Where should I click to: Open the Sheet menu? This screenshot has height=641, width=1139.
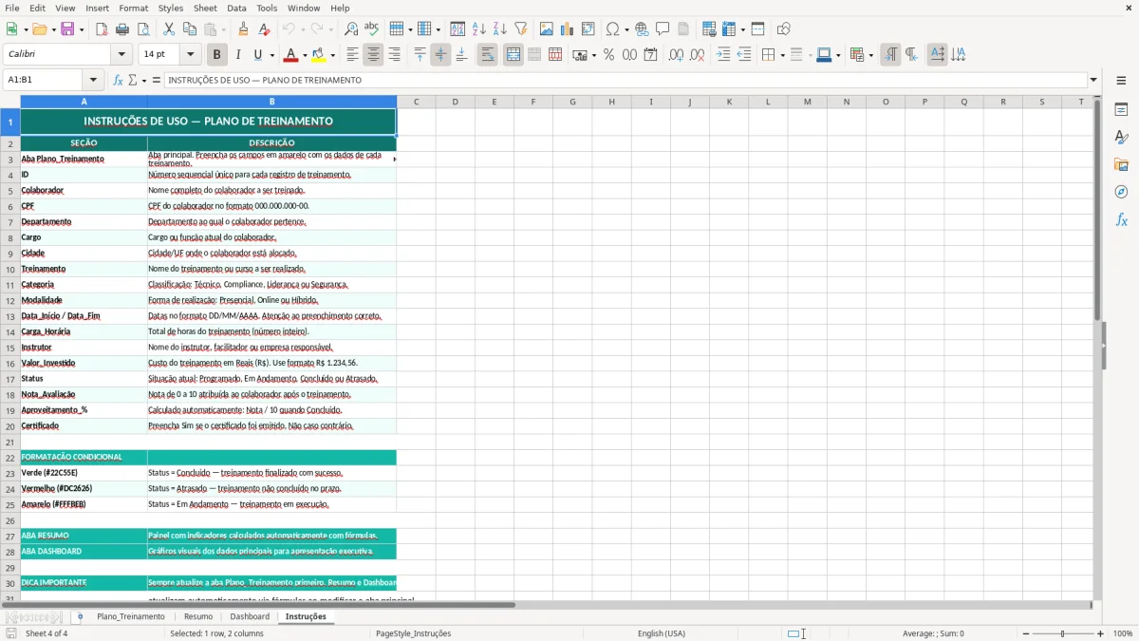pos(205,8)
